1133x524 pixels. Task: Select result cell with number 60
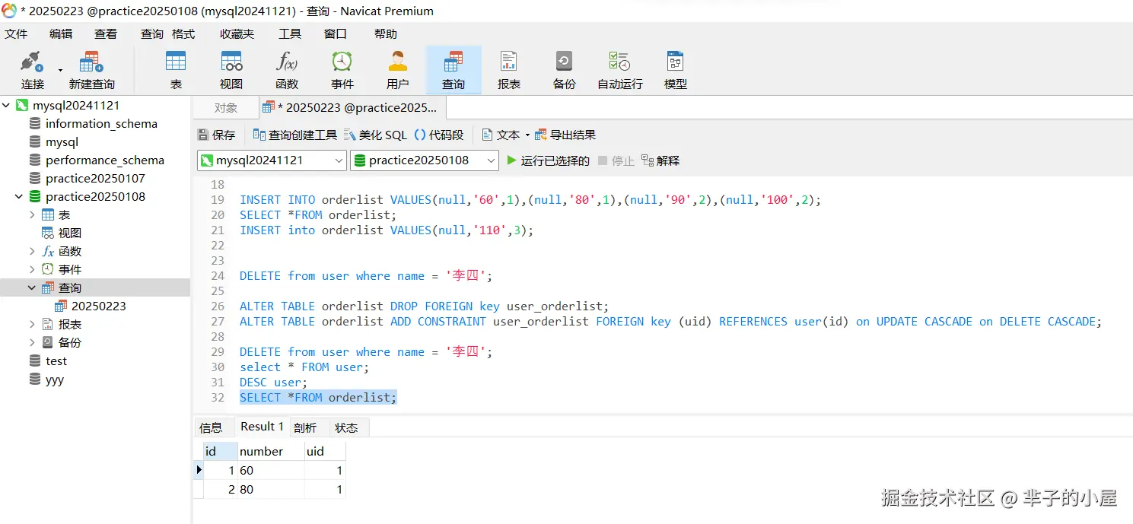[271, 471]
